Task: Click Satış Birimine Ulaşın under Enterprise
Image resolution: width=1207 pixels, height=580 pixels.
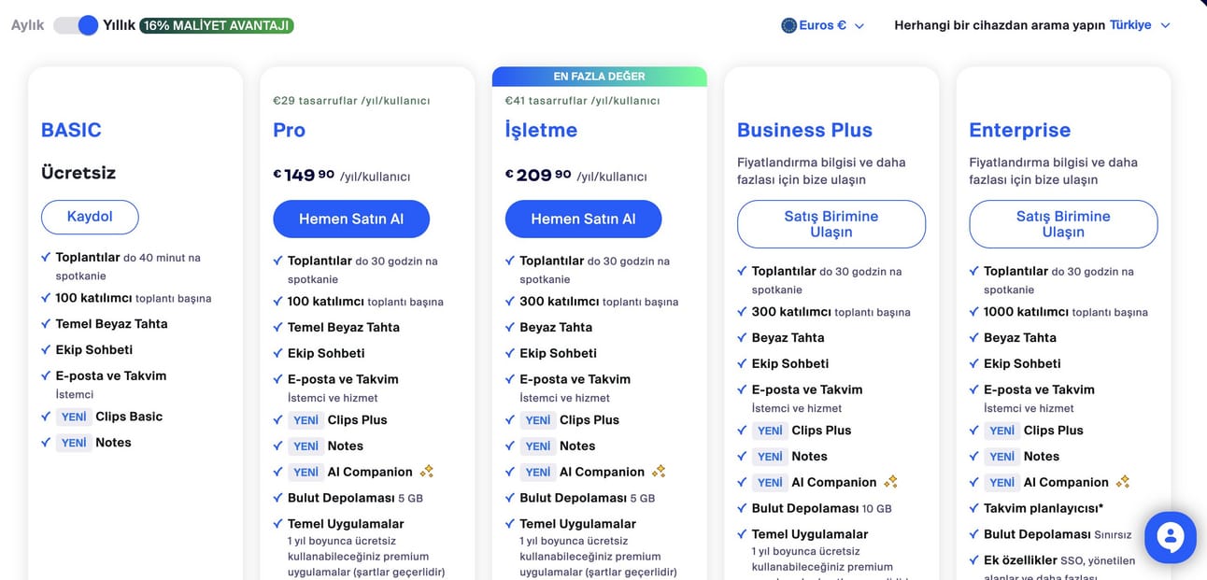Action: pyautogui.click(x=1063, y=224)
